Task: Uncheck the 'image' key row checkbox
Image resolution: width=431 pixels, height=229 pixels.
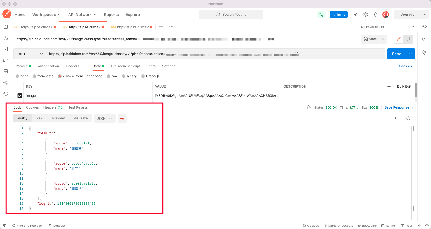Action: [20, 96]
